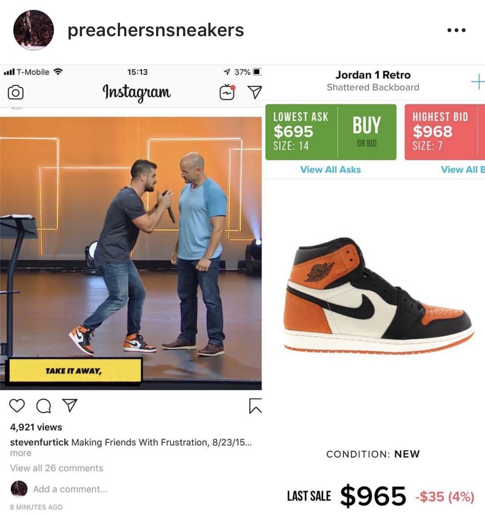Viewport: 485px width, 516px height.
Task: Tap the stevenfurtick username in caption
Action: [39, 442]
